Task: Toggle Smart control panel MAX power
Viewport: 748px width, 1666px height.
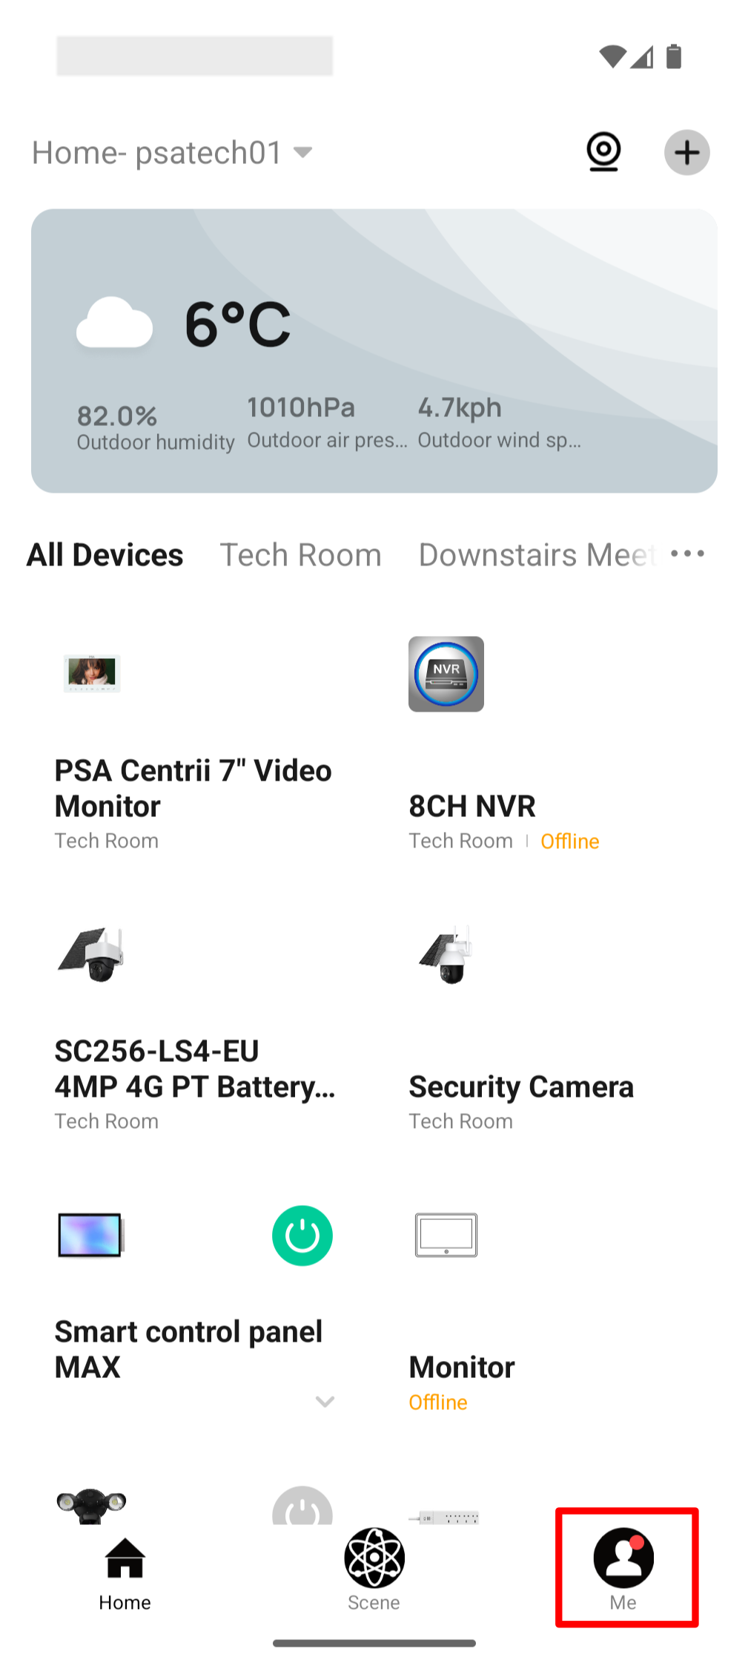Action: point(302,1236)
